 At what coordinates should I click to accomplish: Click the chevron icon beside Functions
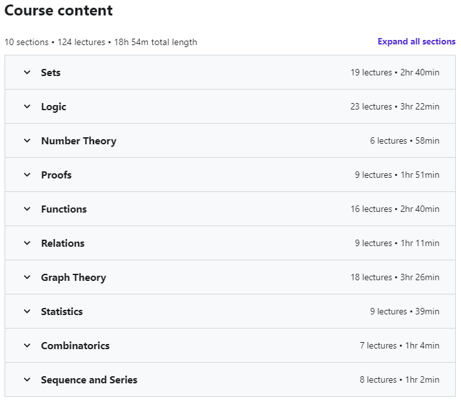tap(27, 209)
